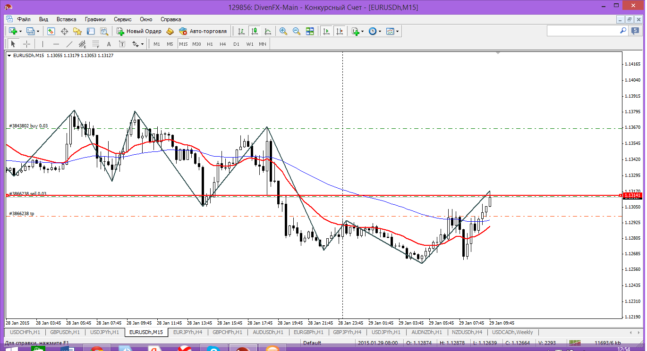
Task: Toggle Chart Shift button
Action: point(339,31)
